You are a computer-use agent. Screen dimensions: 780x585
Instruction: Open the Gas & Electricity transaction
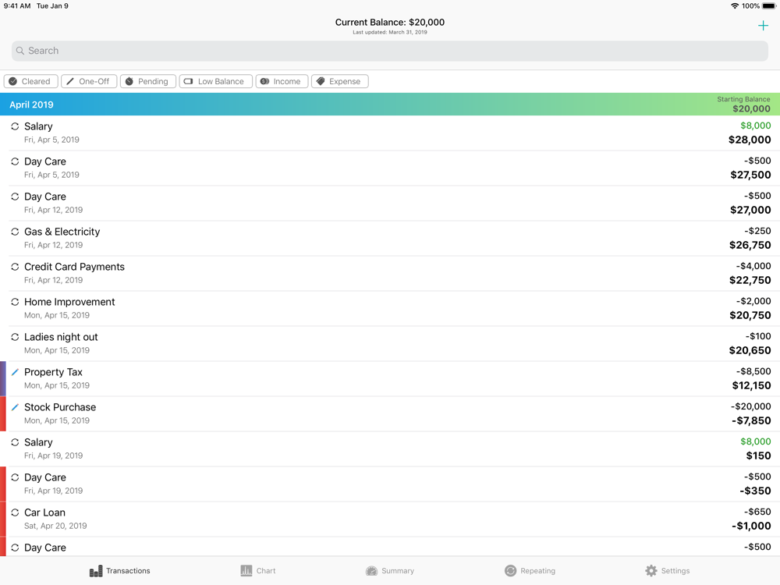point(390,238)
